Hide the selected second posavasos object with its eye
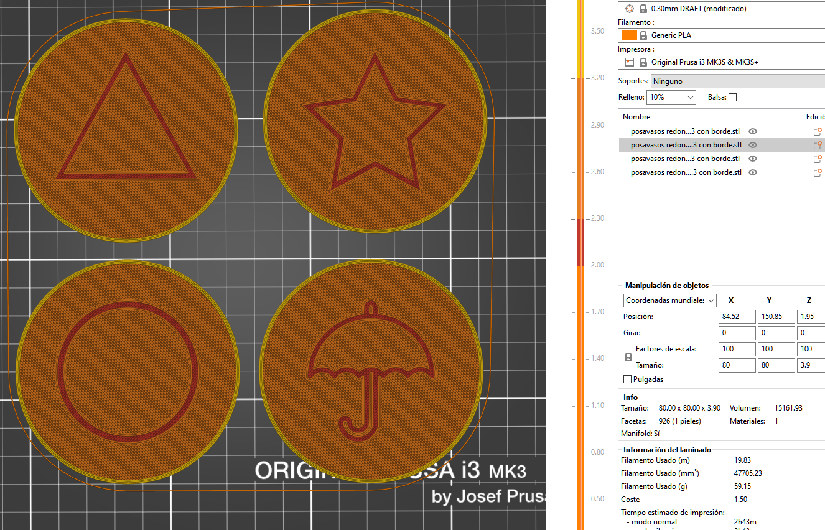The width and height of the screenshot is (825, 530). 753,145
